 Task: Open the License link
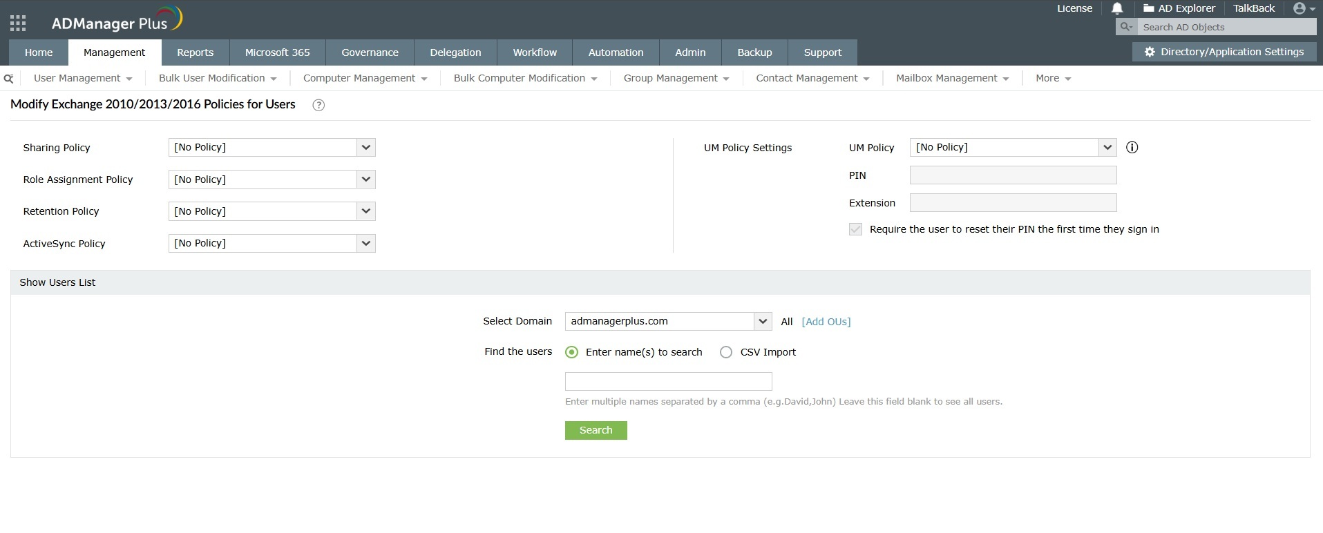[1075, 8]
